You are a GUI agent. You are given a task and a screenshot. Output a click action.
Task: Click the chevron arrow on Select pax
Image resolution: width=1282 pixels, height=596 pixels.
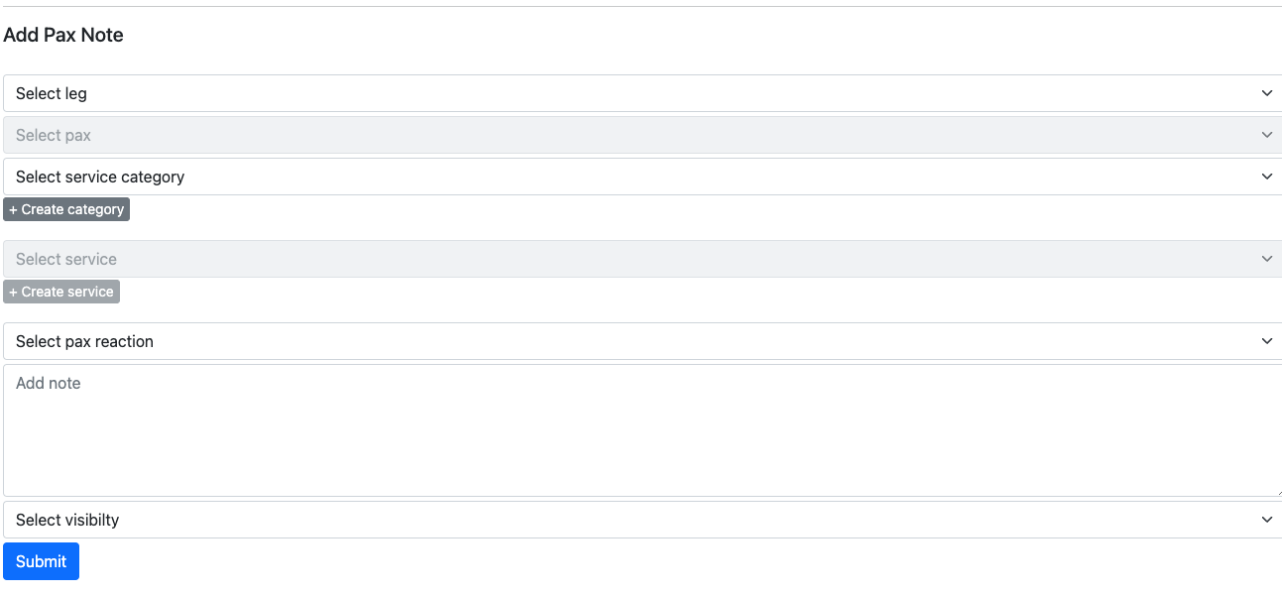(1266, 135)
